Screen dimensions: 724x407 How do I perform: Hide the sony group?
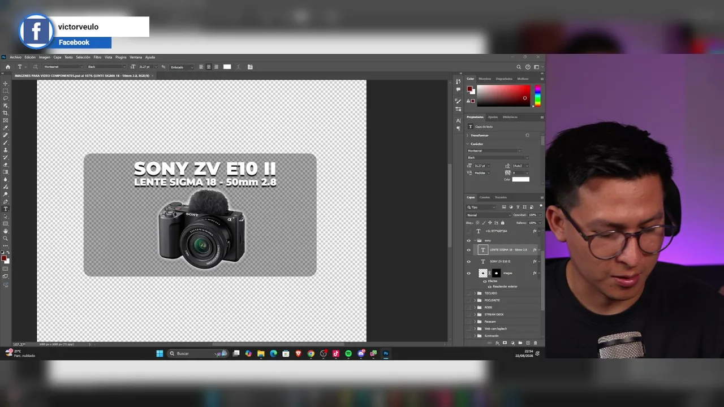(468, 241)
